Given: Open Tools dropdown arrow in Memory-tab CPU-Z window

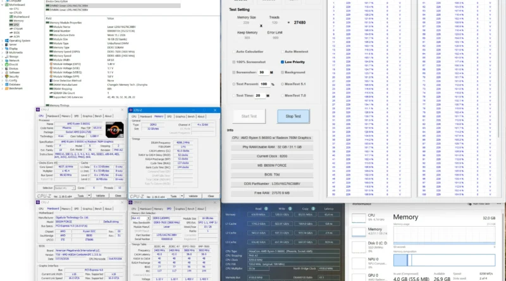Looking at the screenshot, I should [182, 196].
